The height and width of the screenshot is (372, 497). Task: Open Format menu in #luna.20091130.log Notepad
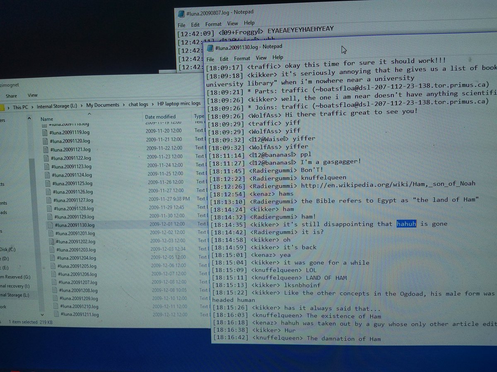(242, 58)
